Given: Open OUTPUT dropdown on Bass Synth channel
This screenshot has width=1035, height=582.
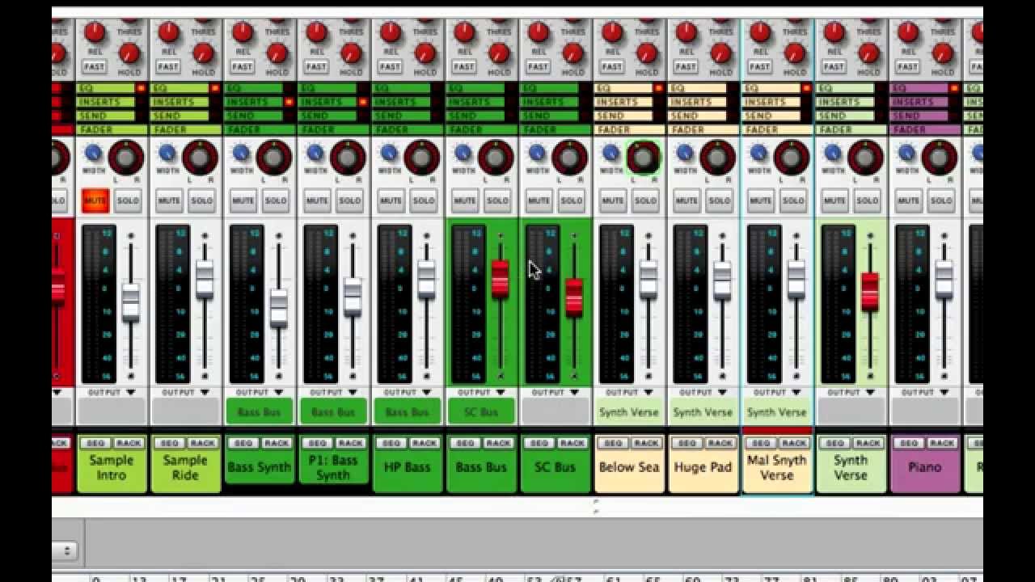Looking at the screenshot, I should (259, 392).
